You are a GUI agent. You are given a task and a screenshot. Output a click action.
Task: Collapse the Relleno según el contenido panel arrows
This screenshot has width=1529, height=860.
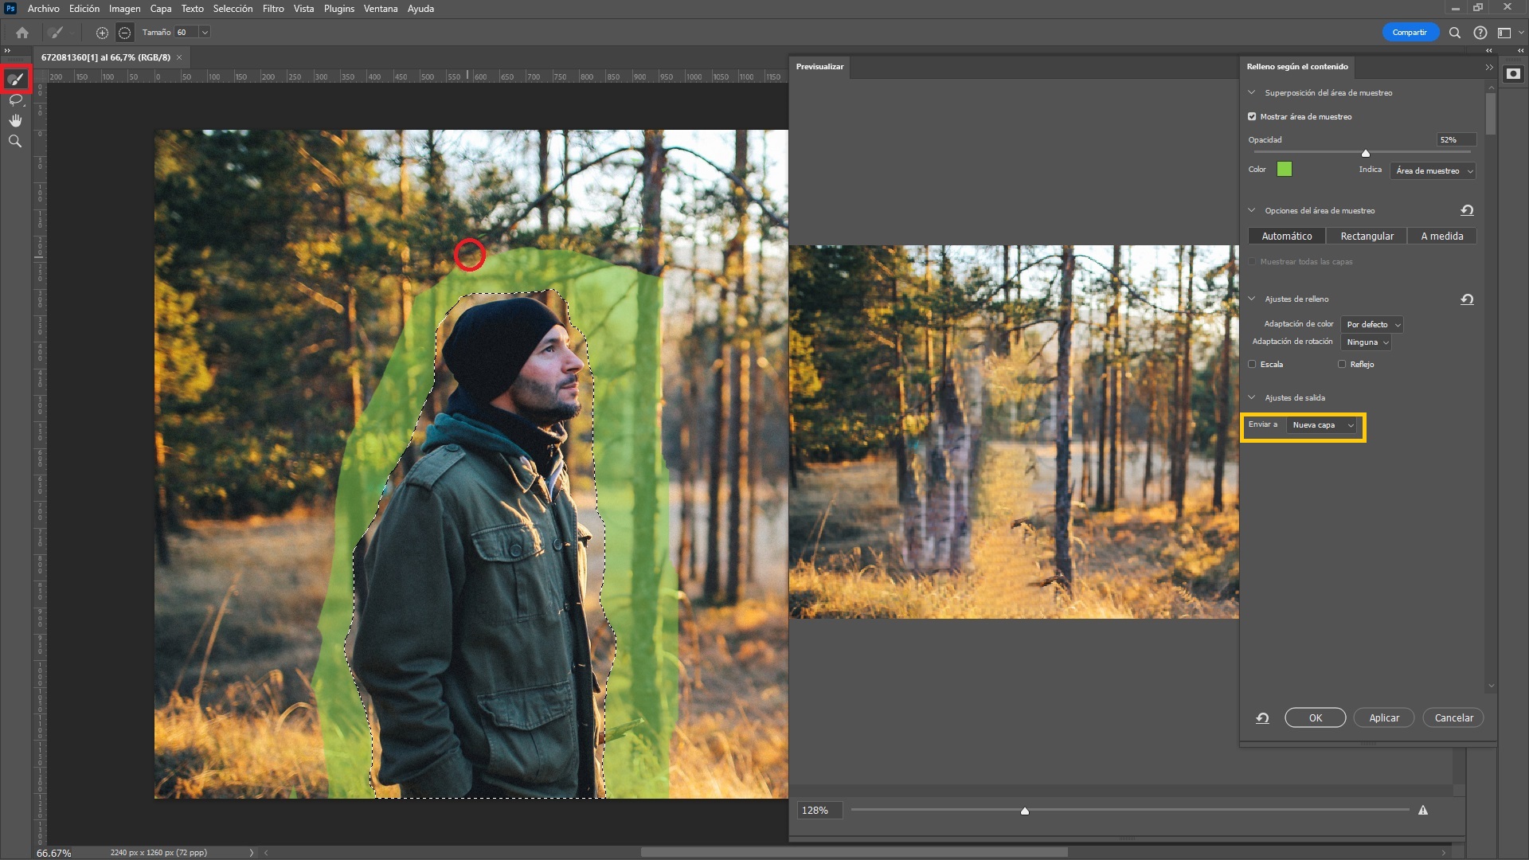pyautogui.click(x=1488, y=68)
